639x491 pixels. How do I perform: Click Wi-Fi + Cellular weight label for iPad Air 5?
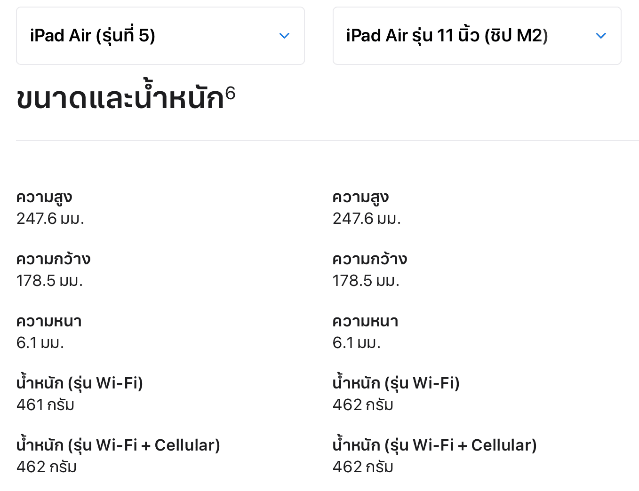(x=118, y=445)
